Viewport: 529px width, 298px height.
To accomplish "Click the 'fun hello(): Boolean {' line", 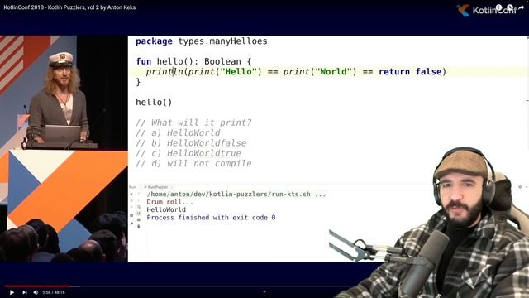I will [193, 61].
